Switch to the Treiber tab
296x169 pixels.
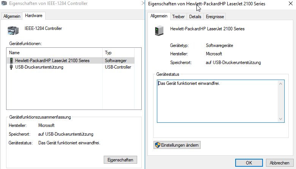click(x=178, y=17)
